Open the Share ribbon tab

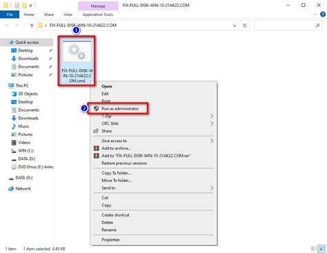49,14
